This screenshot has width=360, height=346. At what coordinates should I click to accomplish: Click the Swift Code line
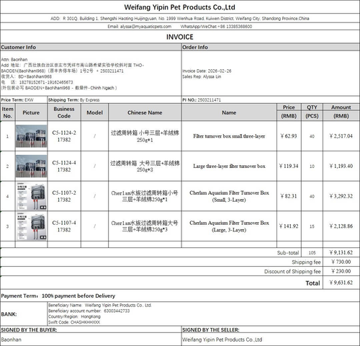(74, 322)
